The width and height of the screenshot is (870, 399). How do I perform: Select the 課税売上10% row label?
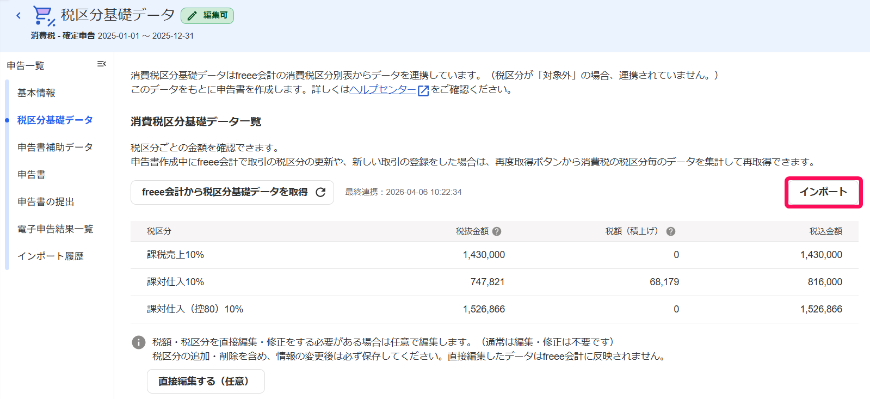pos(175,255)
